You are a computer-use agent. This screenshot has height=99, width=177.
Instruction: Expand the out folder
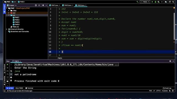[9, 13]
